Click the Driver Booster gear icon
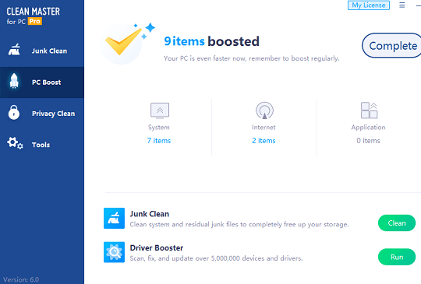Image resolution: width=421 pixels, height=284 pixels. [114, 252]
